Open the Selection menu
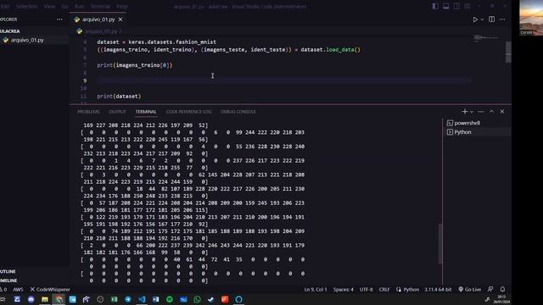Image resolution: width=543 pixels, height=305 pixels. click(x=26, y=6)
